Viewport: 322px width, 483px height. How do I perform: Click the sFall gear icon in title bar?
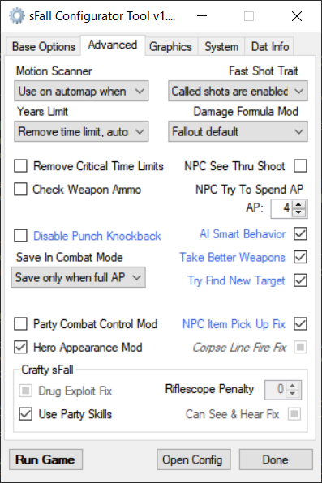pyautogui.click(x=17, y=16)
